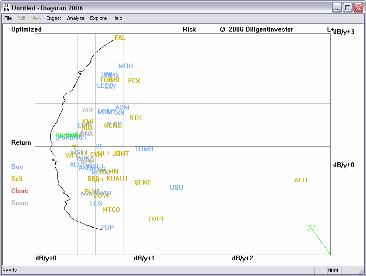Open the Analyze menu
This screenshot has width=366, height=276.
tap(76, 18)
